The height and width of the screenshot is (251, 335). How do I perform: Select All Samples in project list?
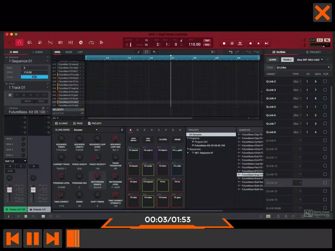pos(211,134)
